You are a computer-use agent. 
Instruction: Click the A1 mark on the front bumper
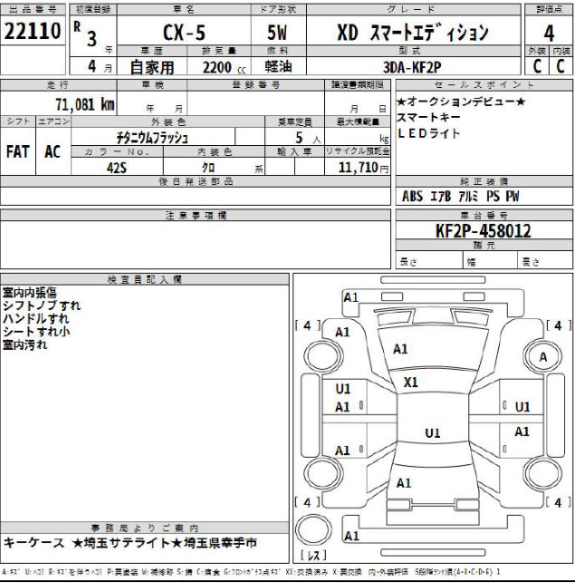351,297
